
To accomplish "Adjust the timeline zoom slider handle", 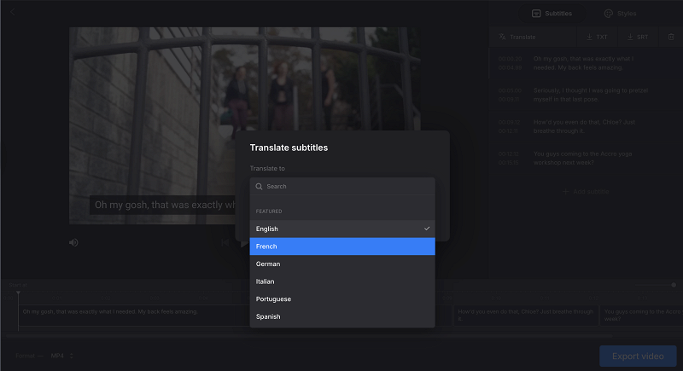I will tap(674, 285).
